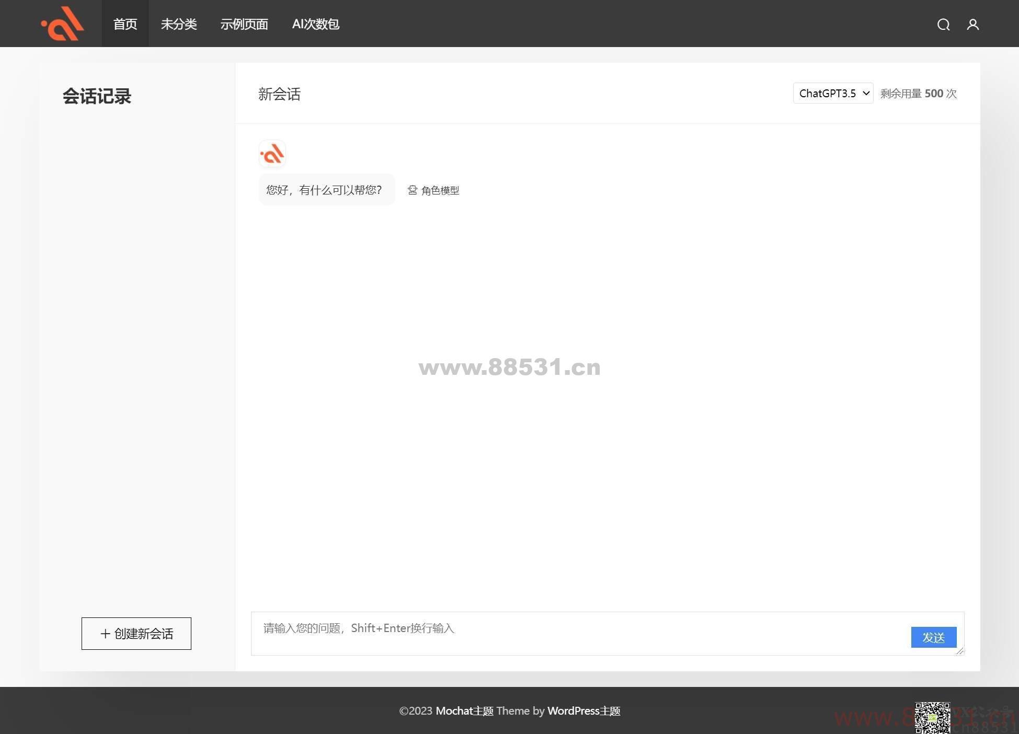The height and width of the screenshot is (734, 1019).
Task: Go to 首页 menu item
Action: click(125, 24)
